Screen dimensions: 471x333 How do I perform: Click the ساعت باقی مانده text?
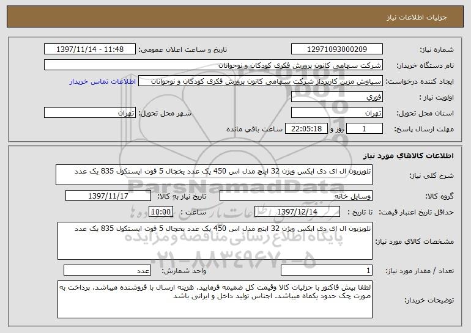tap(254, 129)
